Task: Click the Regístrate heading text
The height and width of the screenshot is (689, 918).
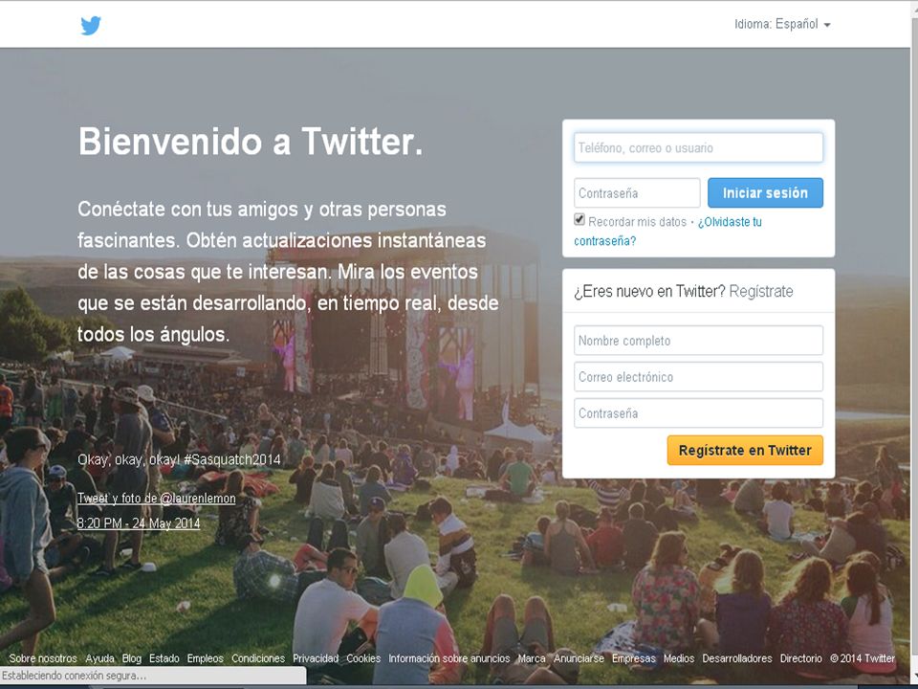Action: (x=761, y=291)
